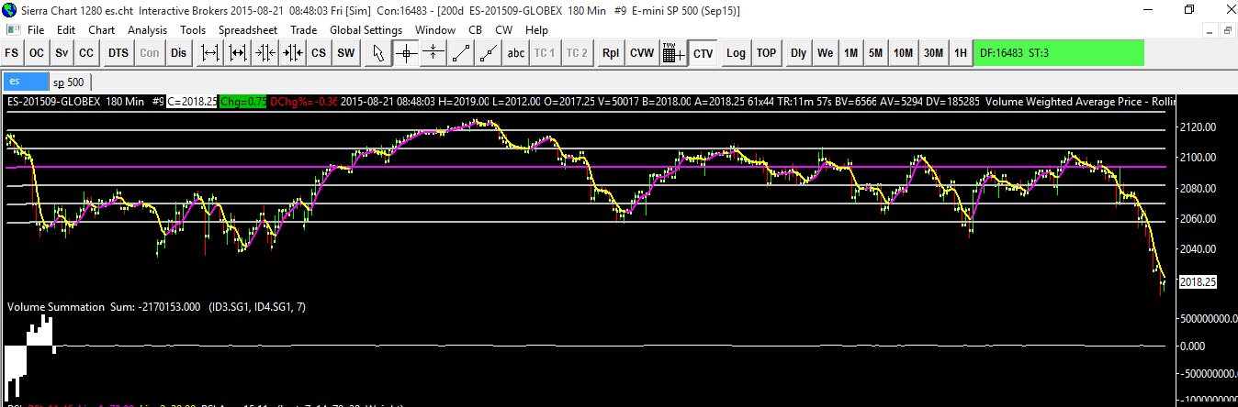
Task: Switch chart to 30M timeframe
Action: [x=934, y=53]
